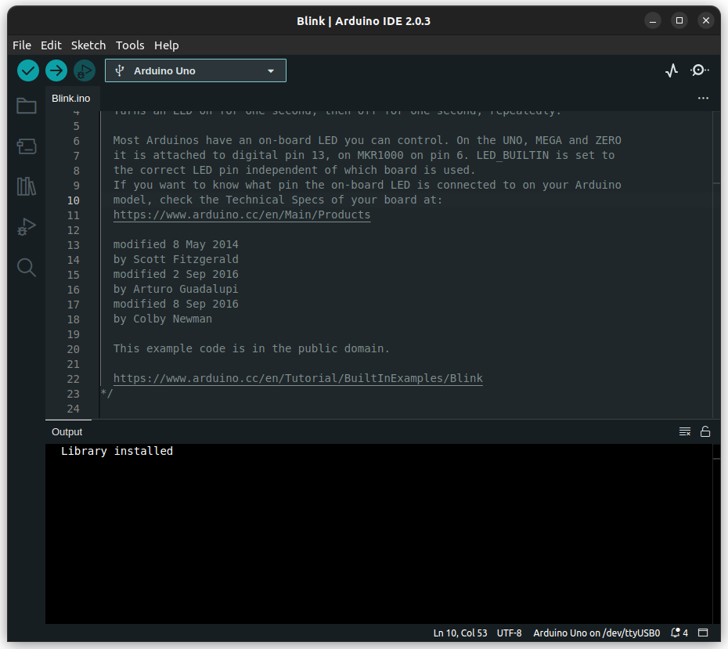Open the Edit menu
This screenshot has width=728, height=649.
pyautogui.click(x=51, y=45)
